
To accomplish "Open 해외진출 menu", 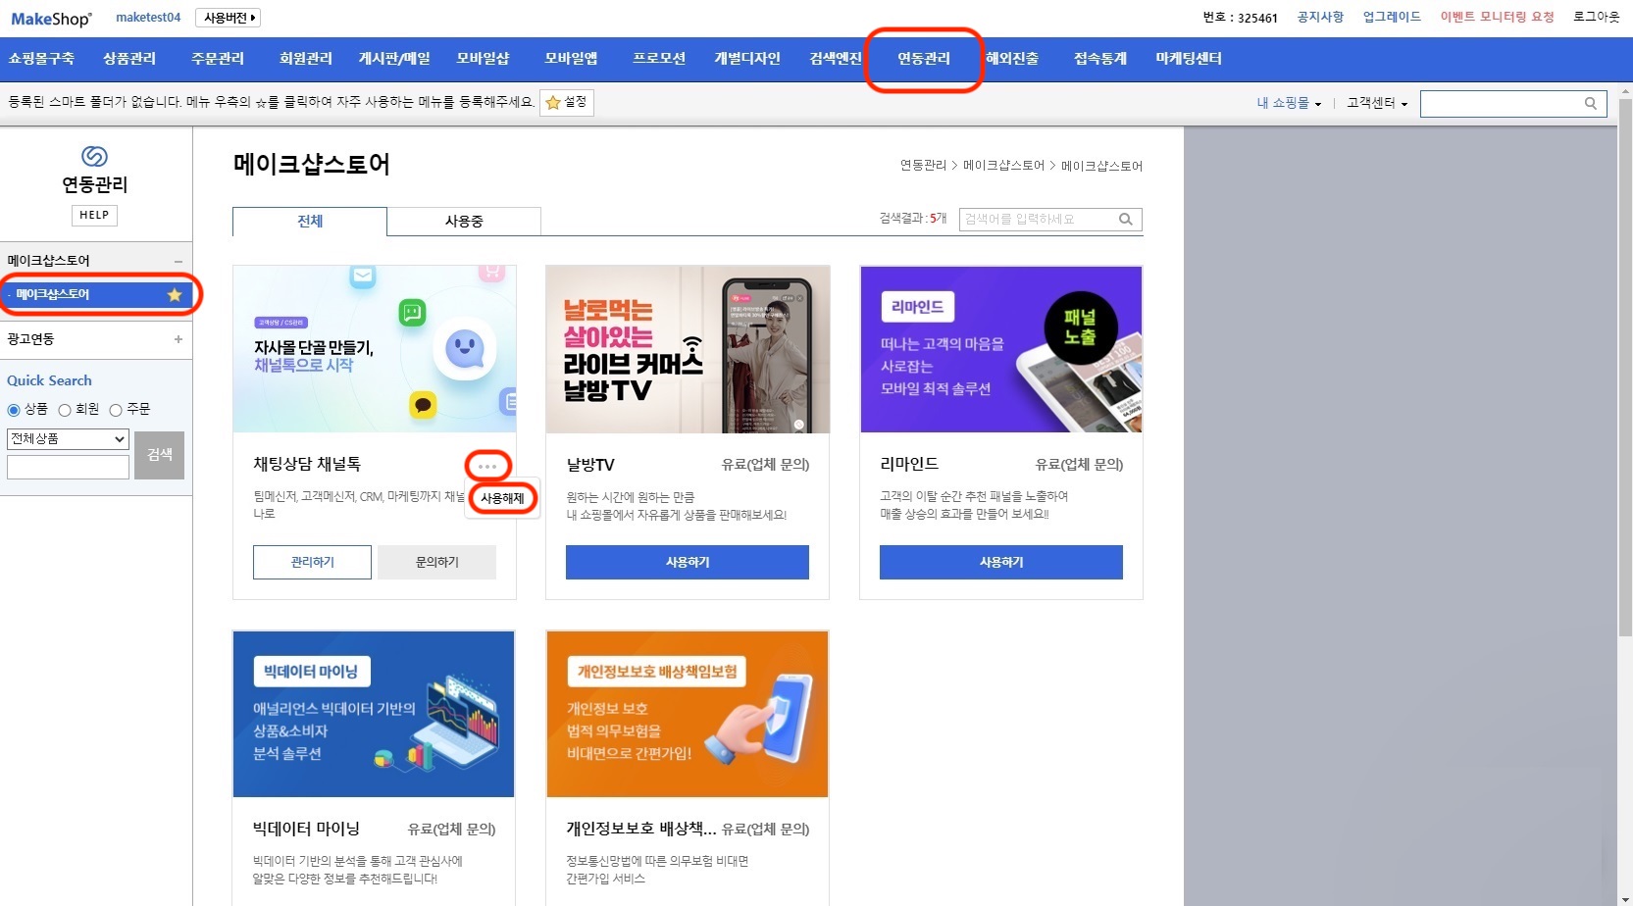I will (x=1012, y=59).
